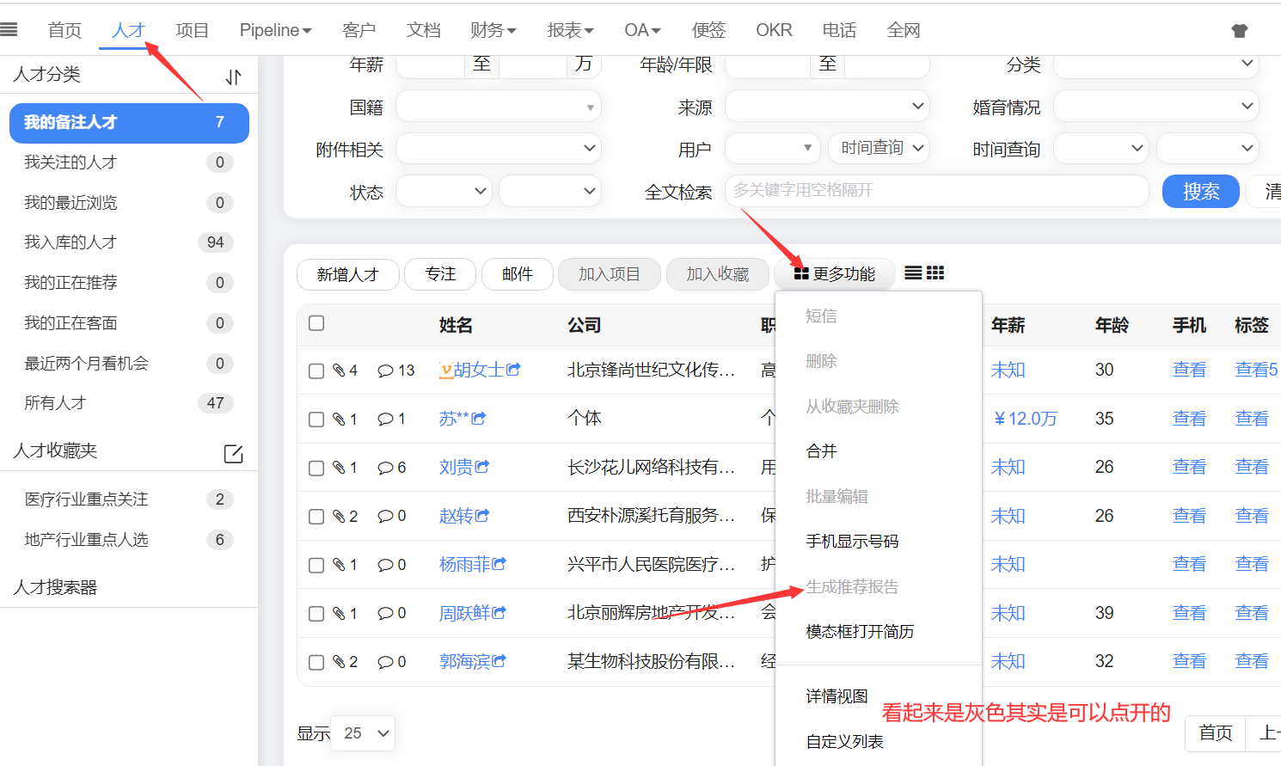Screen dimensions: 1281x766
Task: Click the 专注 button
Action: [440, 274]
